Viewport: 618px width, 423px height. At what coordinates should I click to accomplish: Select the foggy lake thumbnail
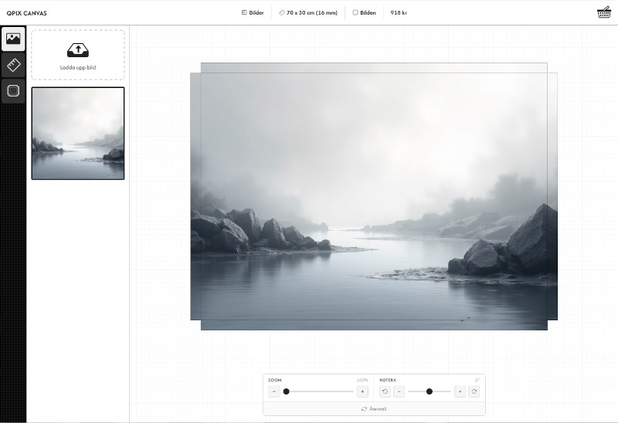coord(78,134)
